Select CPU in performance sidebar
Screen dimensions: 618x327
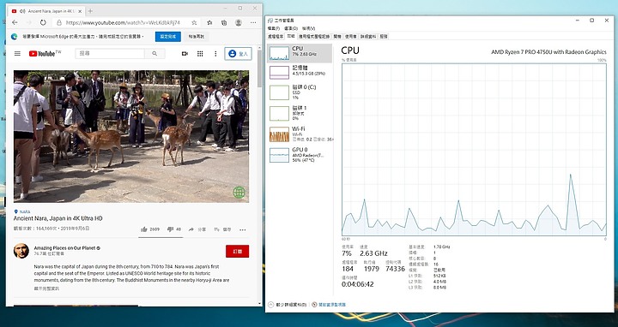(300, 53)
